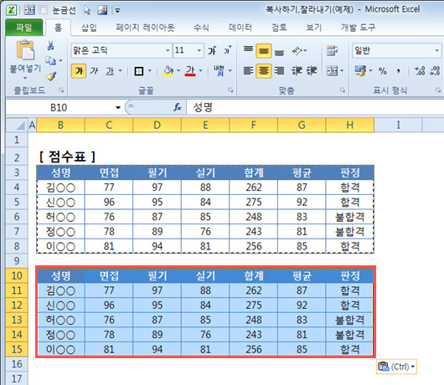This screenshot has width=444, height=385.
Task: Select the Format Painter brush icon
Action: tap(51, 75)
